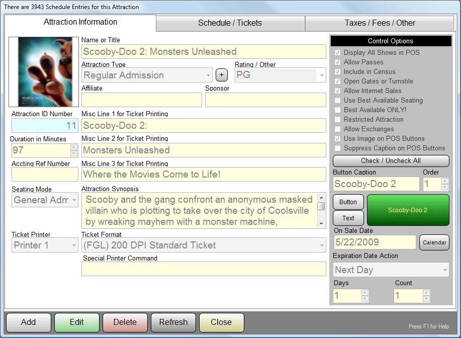Click the Press F1 for Help text
This screenshot has width=461, height=338.
429,326
